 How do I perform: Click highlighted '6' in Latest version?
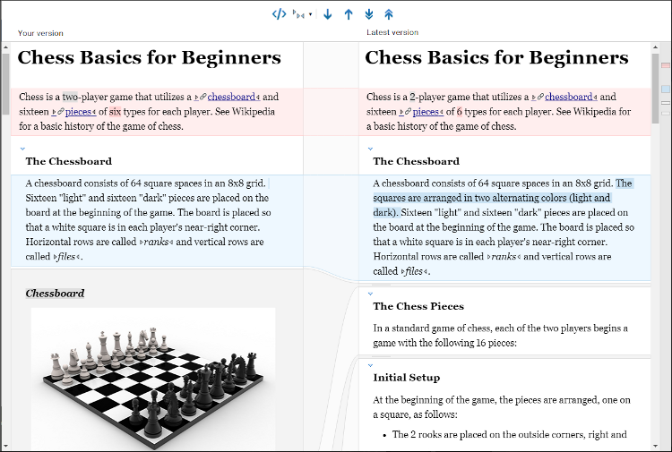[459, 112]
